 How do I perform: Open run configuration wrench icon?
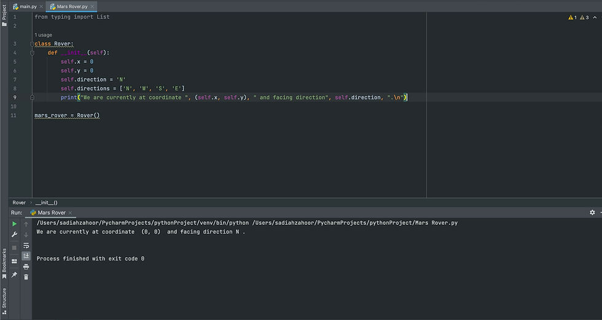pyautogui.click(x=14, y=235)
